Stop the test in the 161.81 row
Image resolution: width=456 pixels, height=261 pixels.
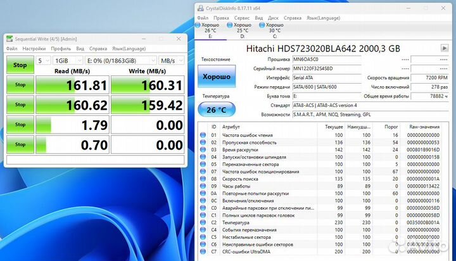(x=20, y=85)
